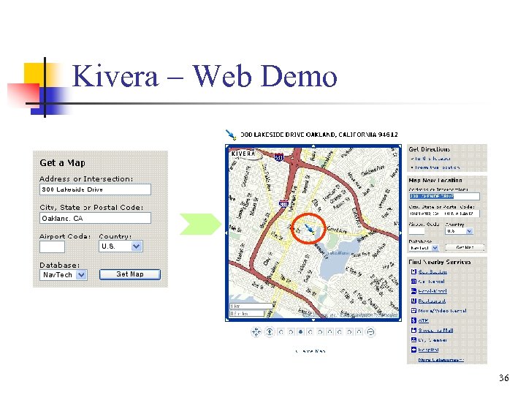
Task: Click the zoom in icon under the map
Action: [x=269, y=332]
